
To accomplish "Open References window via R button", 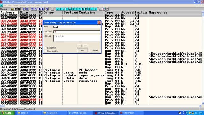I will point(89,9).
